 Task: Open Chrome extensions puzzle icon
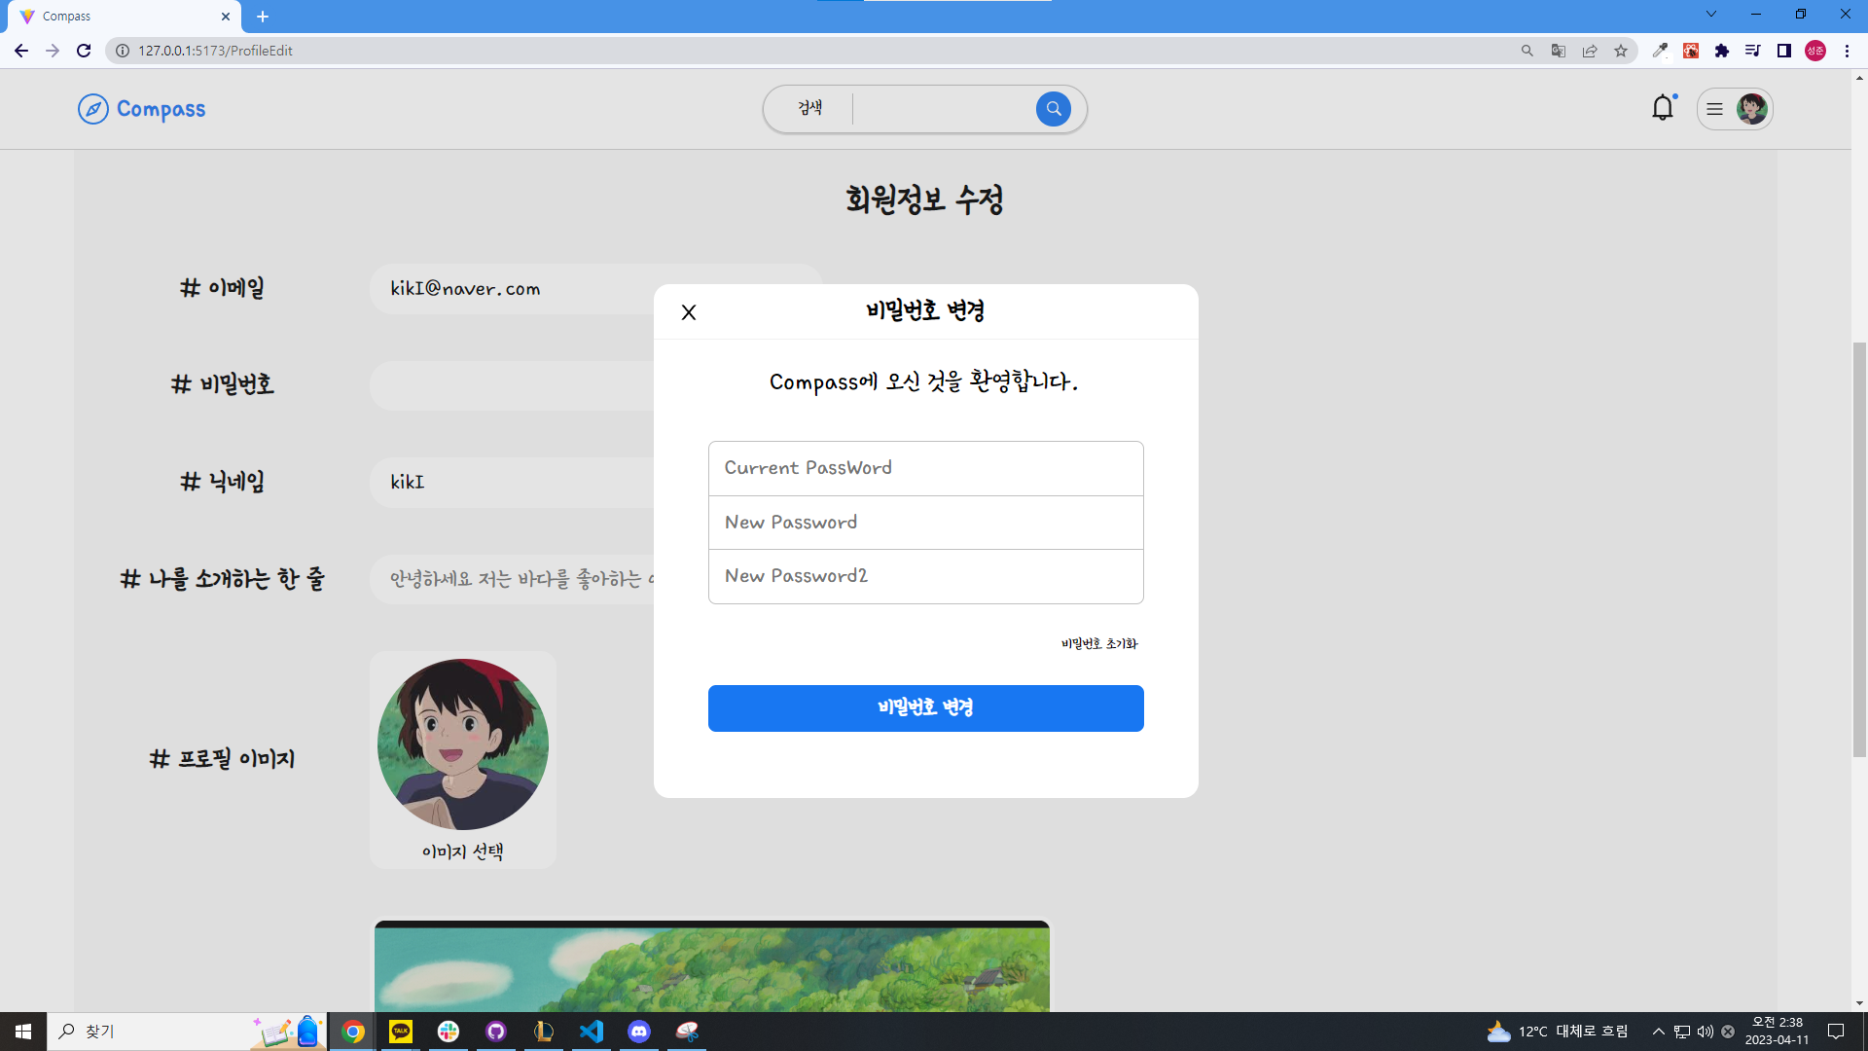click(1722, 51)
